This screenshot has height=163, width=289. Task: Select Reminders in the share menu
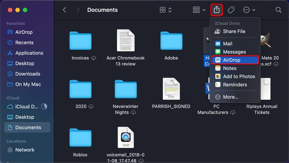click(x=235, y=85)
